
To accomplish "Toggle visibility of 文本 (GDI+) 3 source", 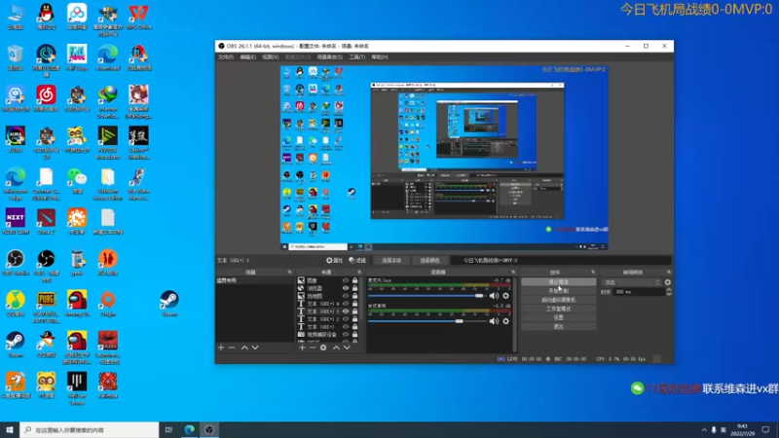I will tap(346, 311).
